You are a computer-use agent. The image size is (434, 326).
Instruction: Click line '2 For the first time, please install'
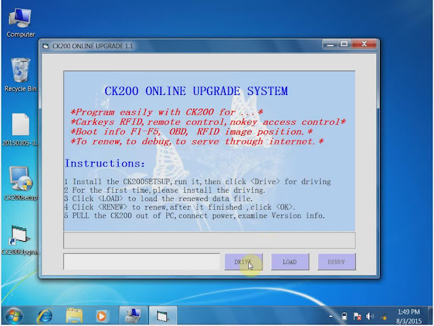click(x=165, y=190)
